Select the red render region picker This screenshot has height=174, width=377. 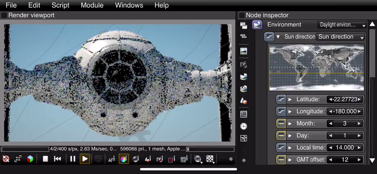tap(172, 159)
